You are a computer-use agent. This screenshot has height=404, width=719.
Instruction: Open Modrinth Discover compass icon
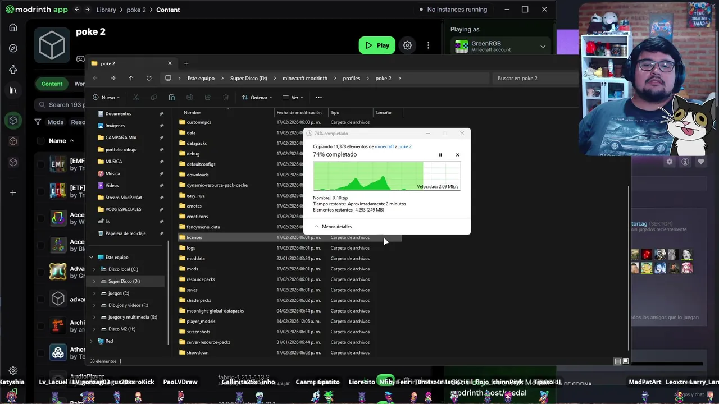[x=13, y=48]
